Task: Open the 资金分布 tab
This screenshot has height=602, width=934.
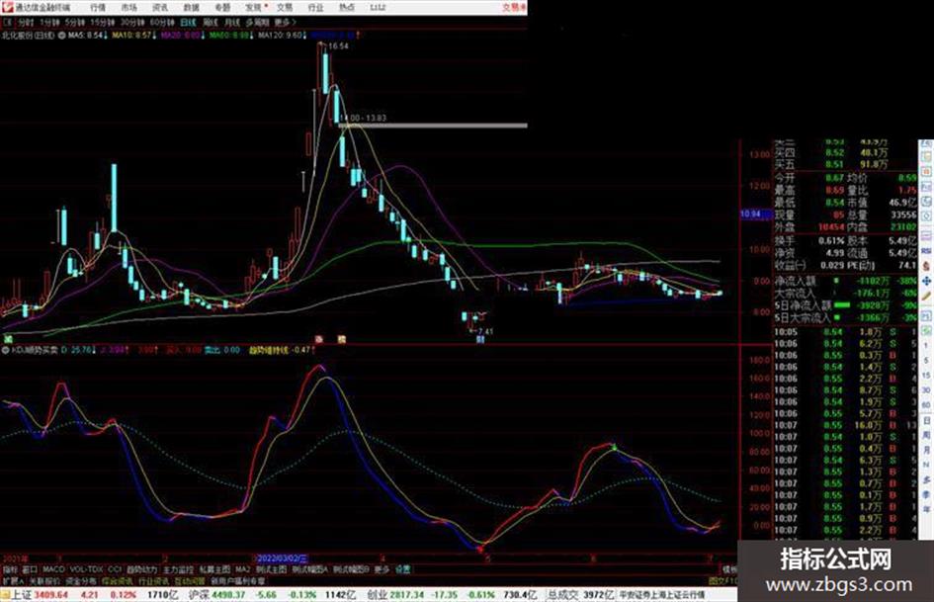Action: click(81, 580)
